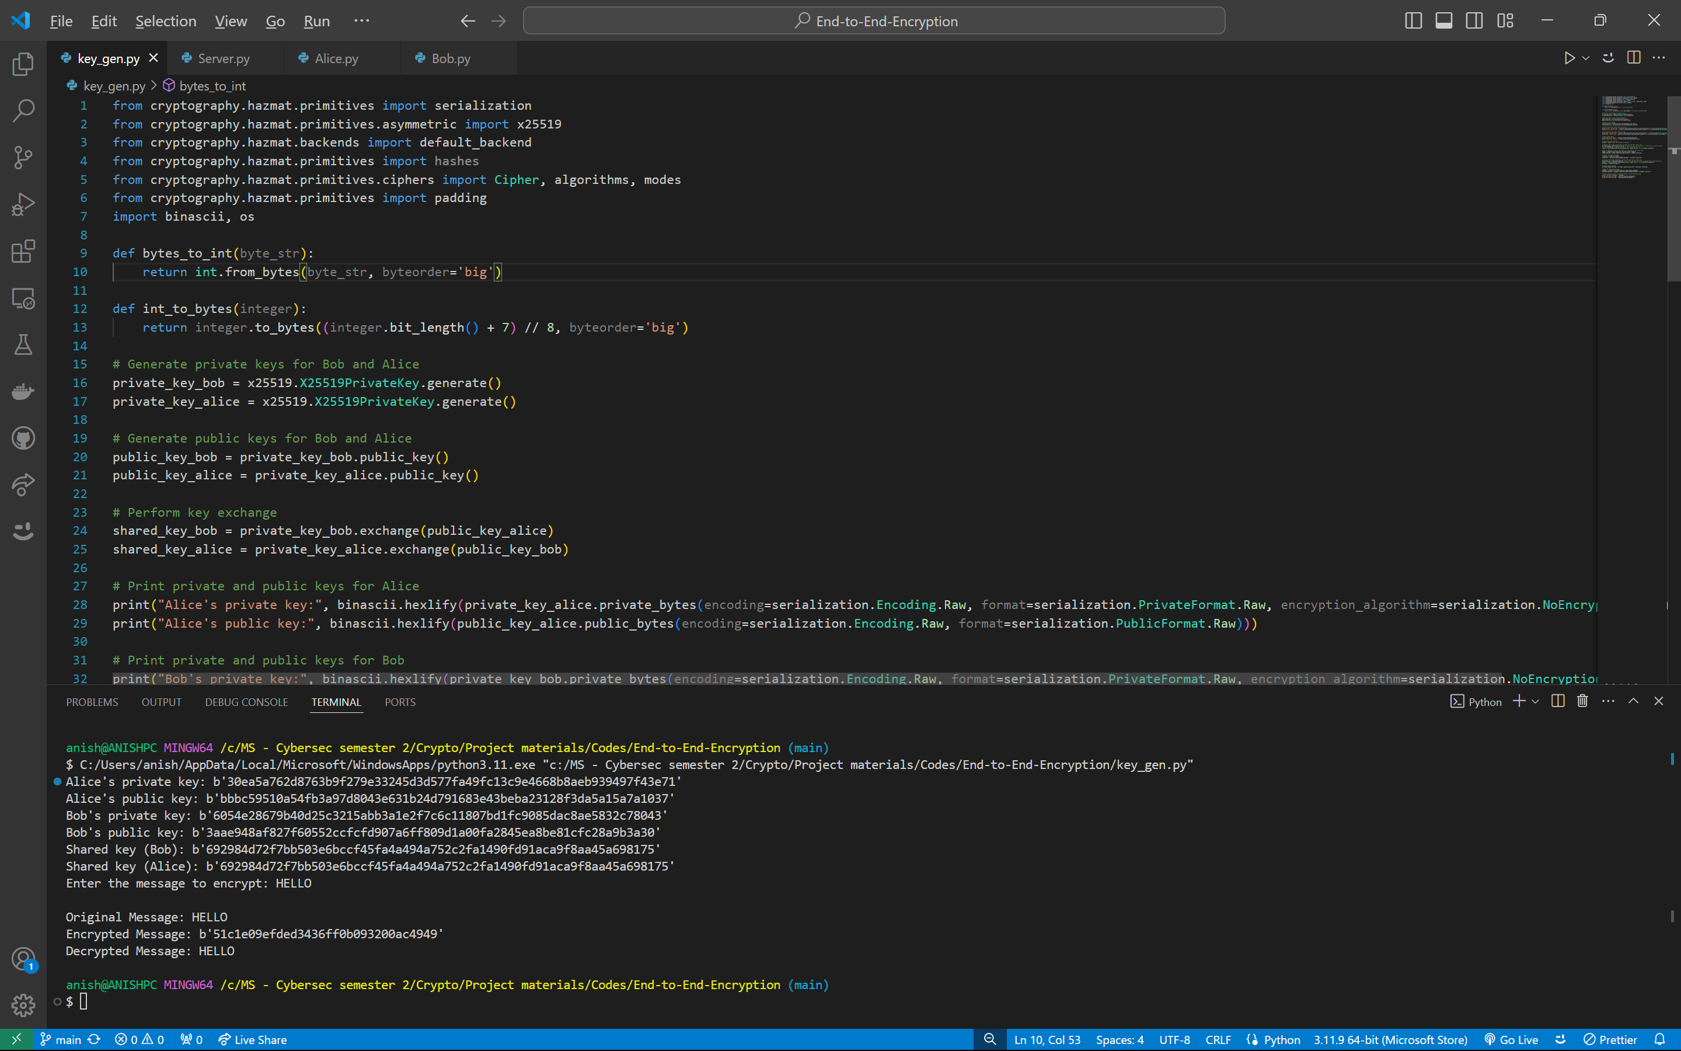Image resolution: width=1681 pixels, height=1051 pixels.
Task: Open notifications bell in status bar
Action: 1659,1039
